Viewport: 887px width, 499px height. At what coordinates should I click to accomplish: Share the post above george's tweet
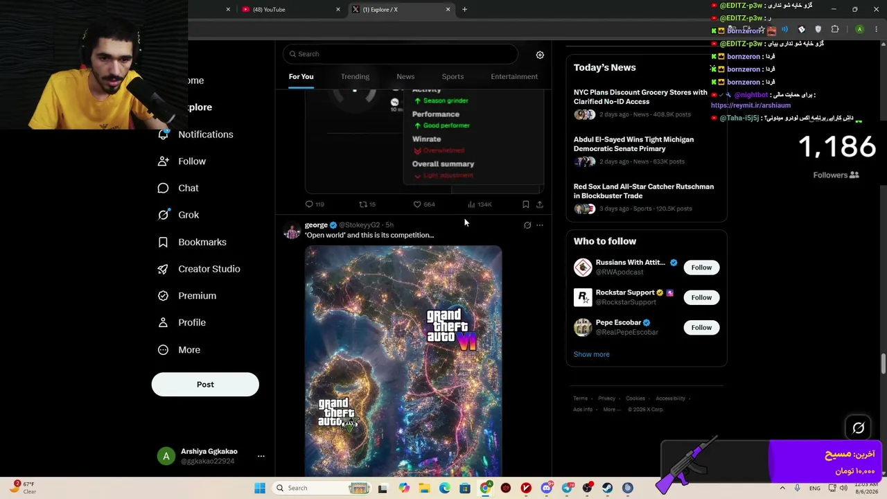click(x=540, y=204)
